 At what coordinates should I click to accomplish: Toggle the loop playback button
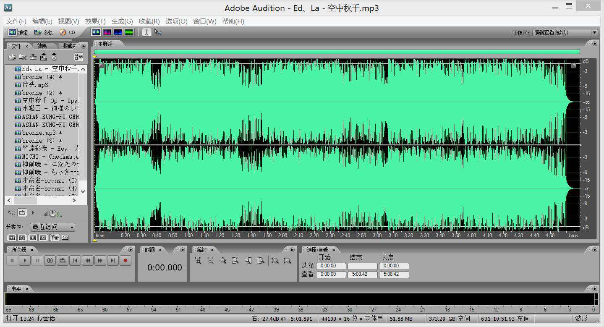tap(62, 260)
